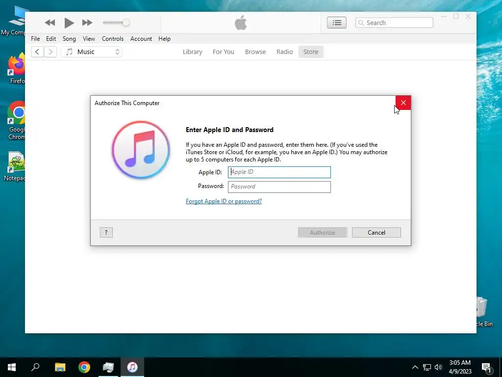Open the File menu

click(x=35, y=38)
